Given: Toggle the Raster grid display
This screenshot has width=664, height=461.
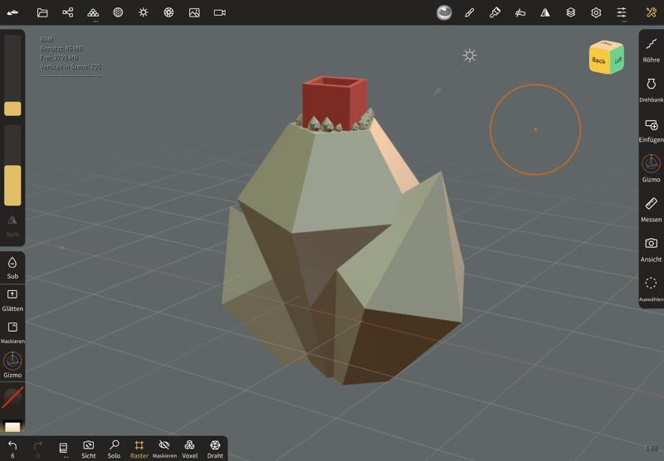Looking at the screenshot, I should pos(139,449).
